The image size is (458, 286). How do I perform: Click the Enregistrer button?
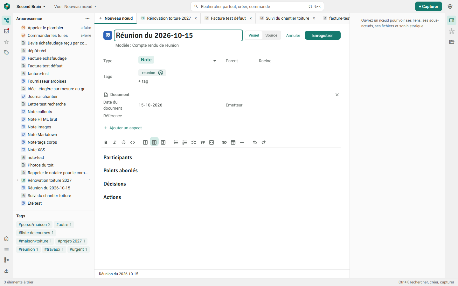[323, 35]
